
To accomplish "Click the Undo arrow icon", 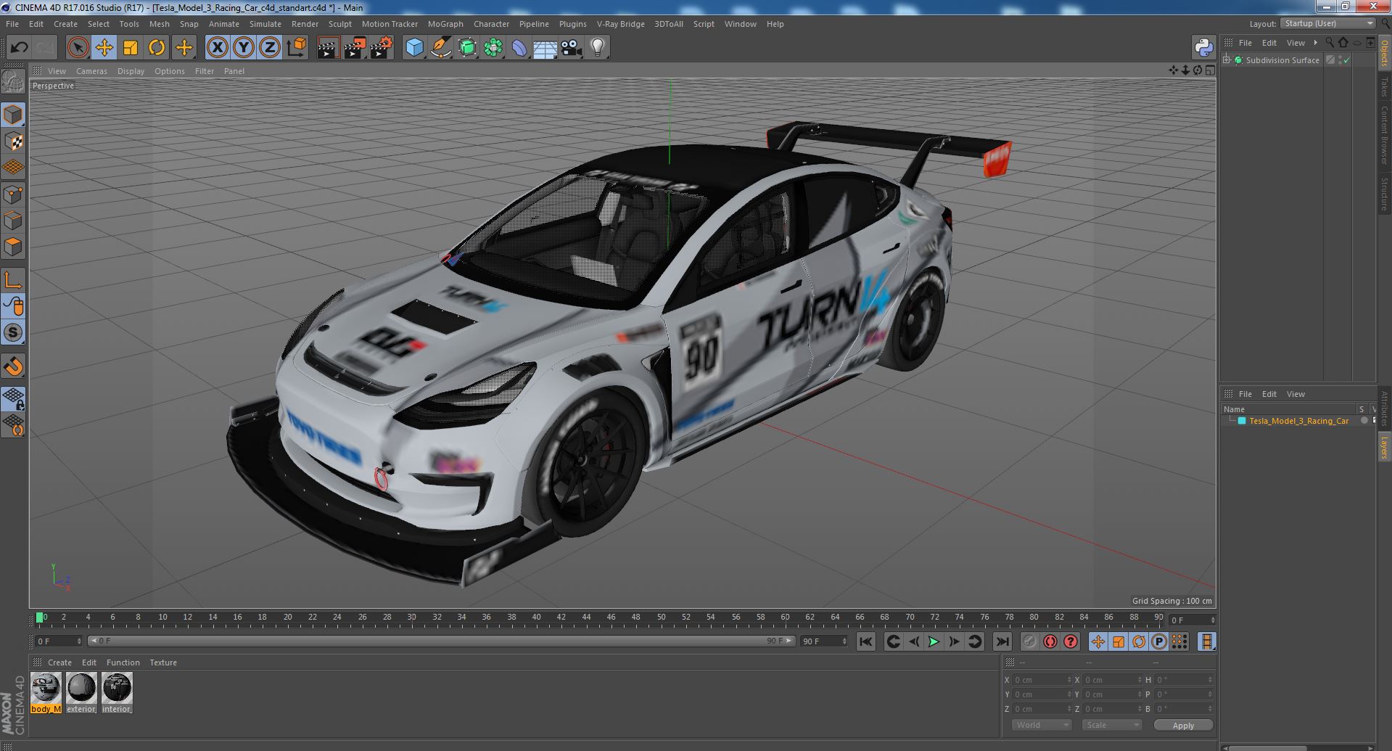I will coord(19,48).
